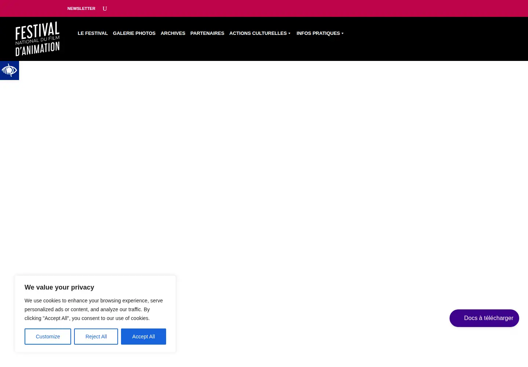The image size is (528, 367).
Task: Open the Partenaires menu item
Action: pyautogui.click(x=207, y=33)
